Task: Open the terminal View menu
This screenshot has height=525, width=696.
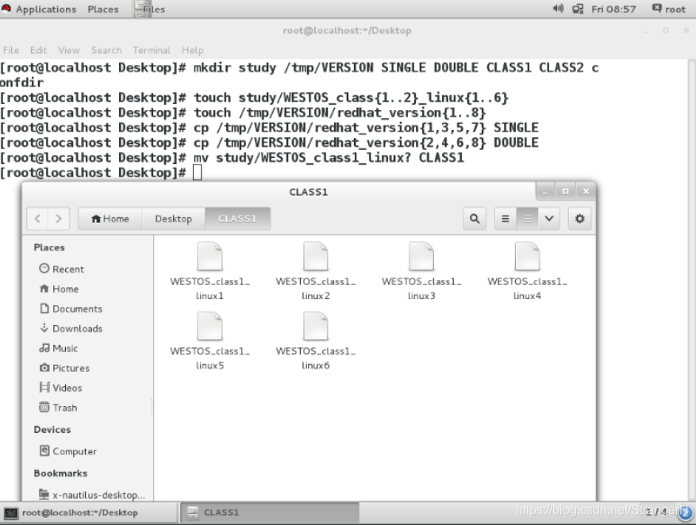Action: coord(69,50)
